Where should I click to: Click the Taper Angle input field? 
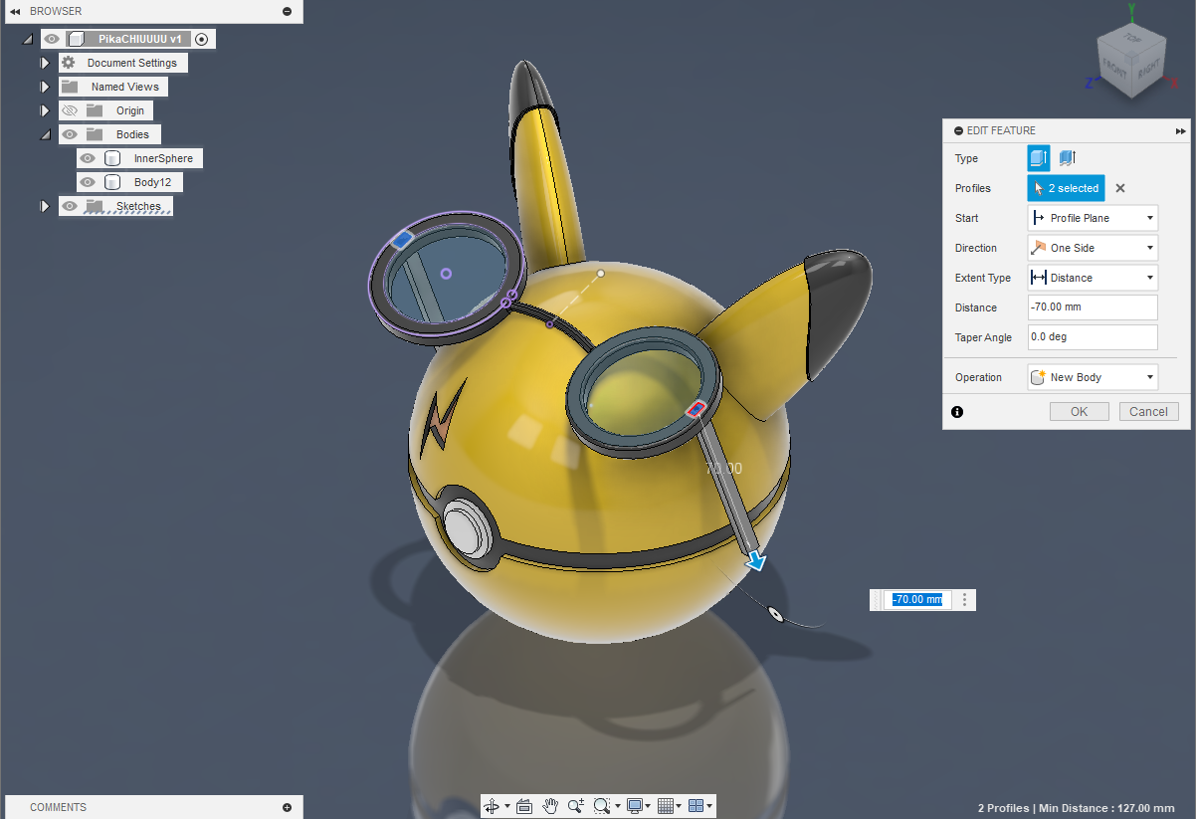coord(1093,337)
